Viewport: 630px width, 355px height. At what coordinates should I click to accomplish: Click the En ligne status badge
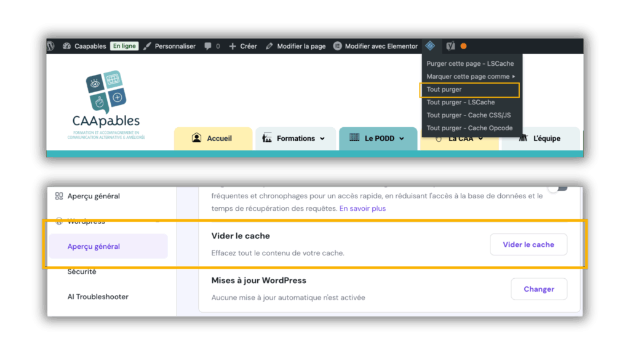coord(124,46)
